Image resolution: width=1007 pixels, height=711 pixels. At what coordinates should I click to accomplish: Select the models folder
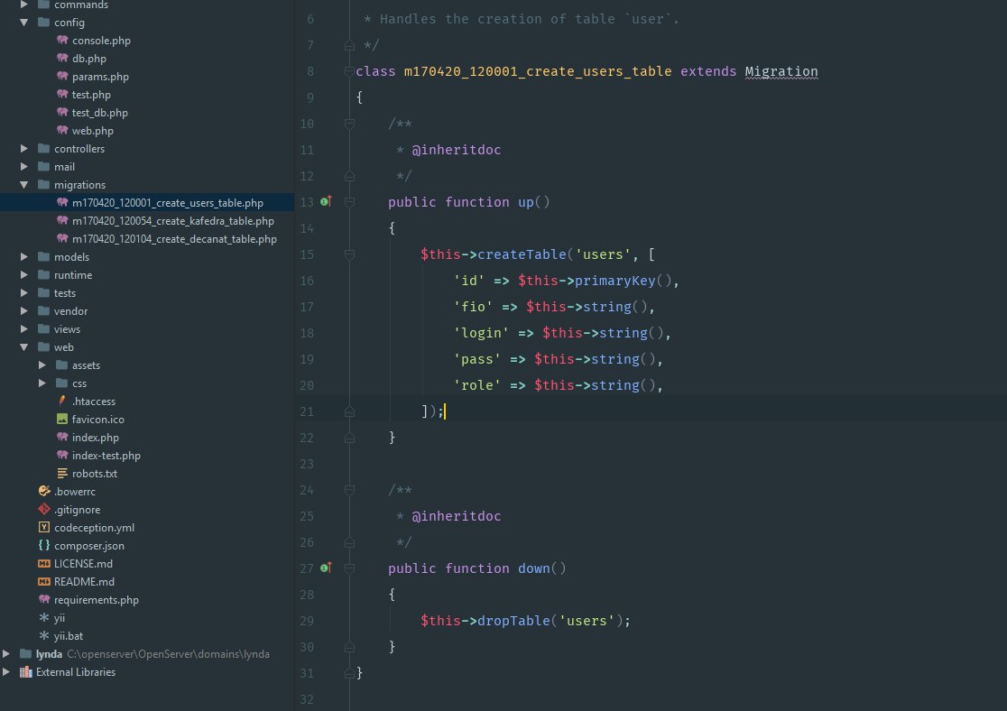tap(71, 257)
